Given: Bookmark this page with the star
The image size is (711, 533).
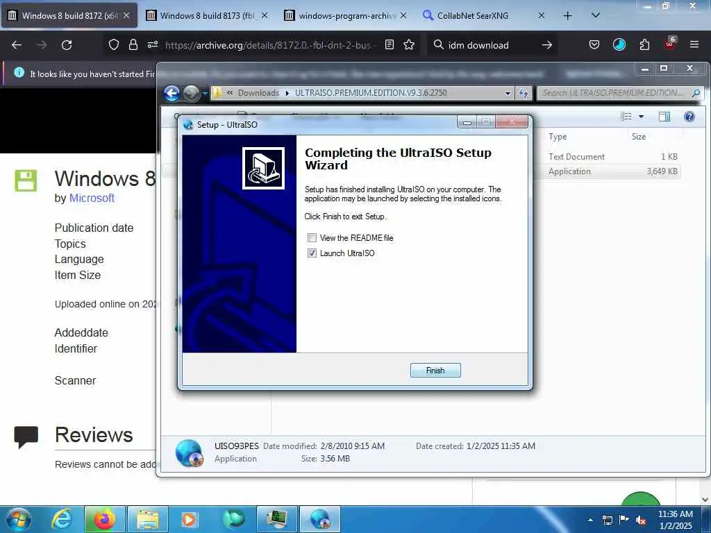Looking at the screenshot, I should [x=409, y=44].
